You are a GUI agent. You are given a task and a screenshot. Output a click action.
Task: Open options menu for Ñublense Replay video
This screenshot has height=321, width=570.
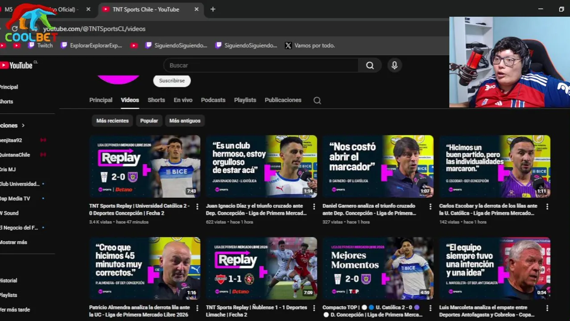pyautogui.click(x=314, y=308)
